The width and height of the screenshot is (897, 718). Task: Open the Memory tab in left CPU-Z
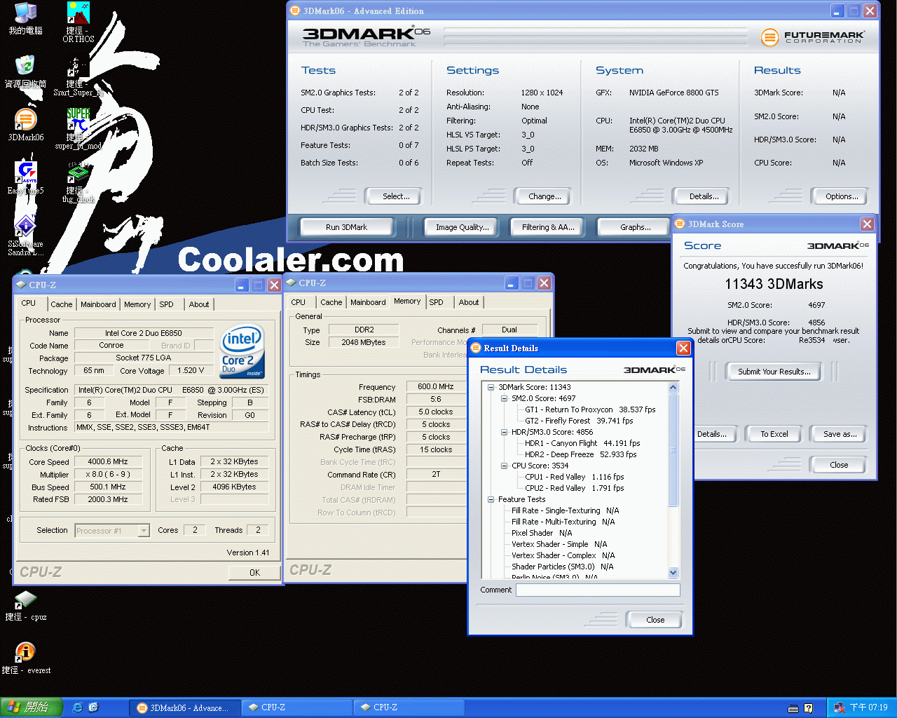pos(137,304)
